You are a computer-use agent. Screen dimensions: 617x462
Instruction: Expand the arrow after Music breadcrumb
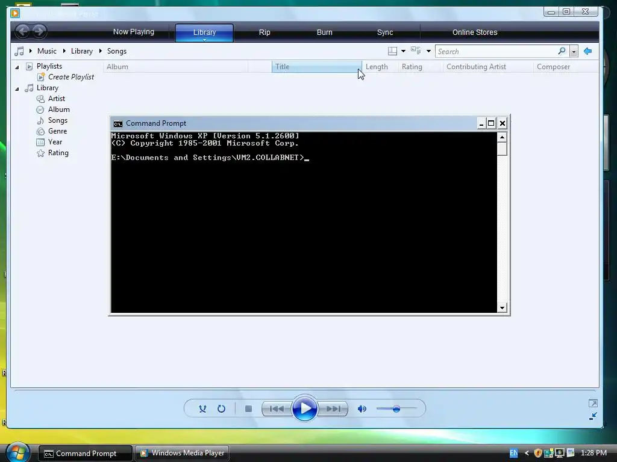click(x=64, y=51)
